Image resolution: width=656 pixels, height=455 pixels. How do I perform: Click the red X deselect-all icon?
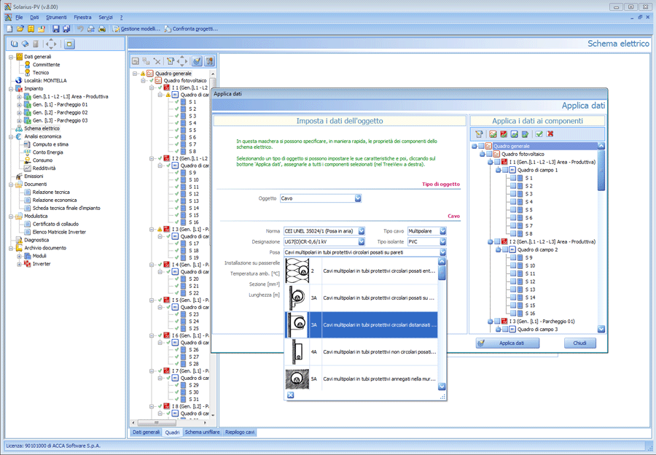[x=550, y=134]
